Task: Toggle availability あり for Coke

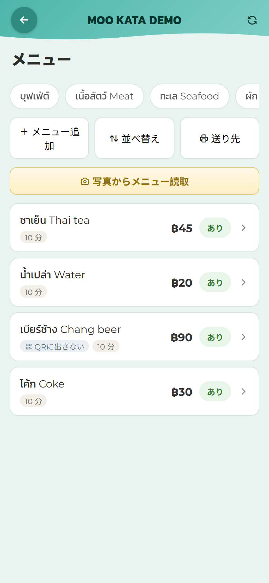Action: click(215, 391)
